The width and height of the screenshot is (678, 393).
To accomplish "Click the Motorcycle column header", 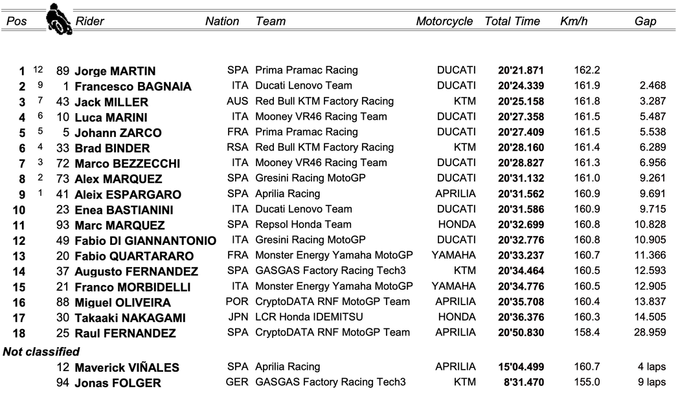I will [444, 21].
